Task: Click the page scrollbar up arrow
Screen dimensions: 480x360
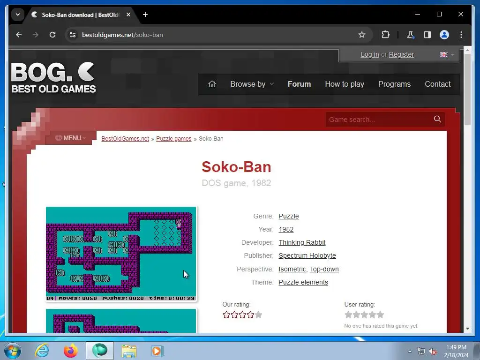Action: [467, 50]
